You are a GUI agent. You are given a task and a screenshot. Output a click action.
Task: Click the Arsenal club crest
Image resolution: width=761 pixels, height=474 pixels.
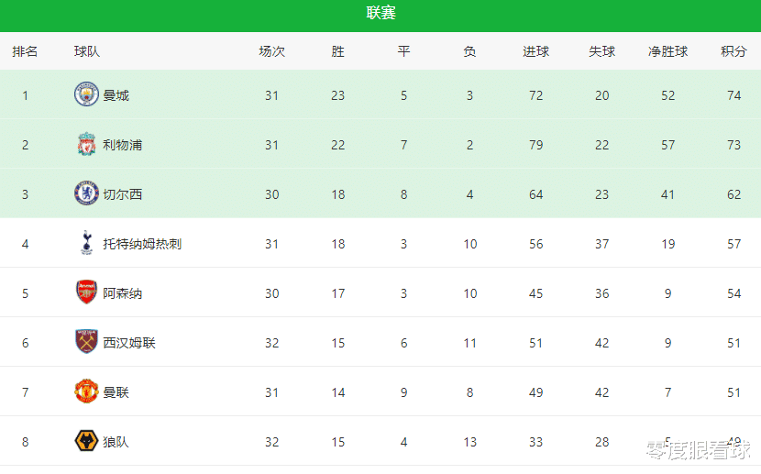[x=86, y=292]
